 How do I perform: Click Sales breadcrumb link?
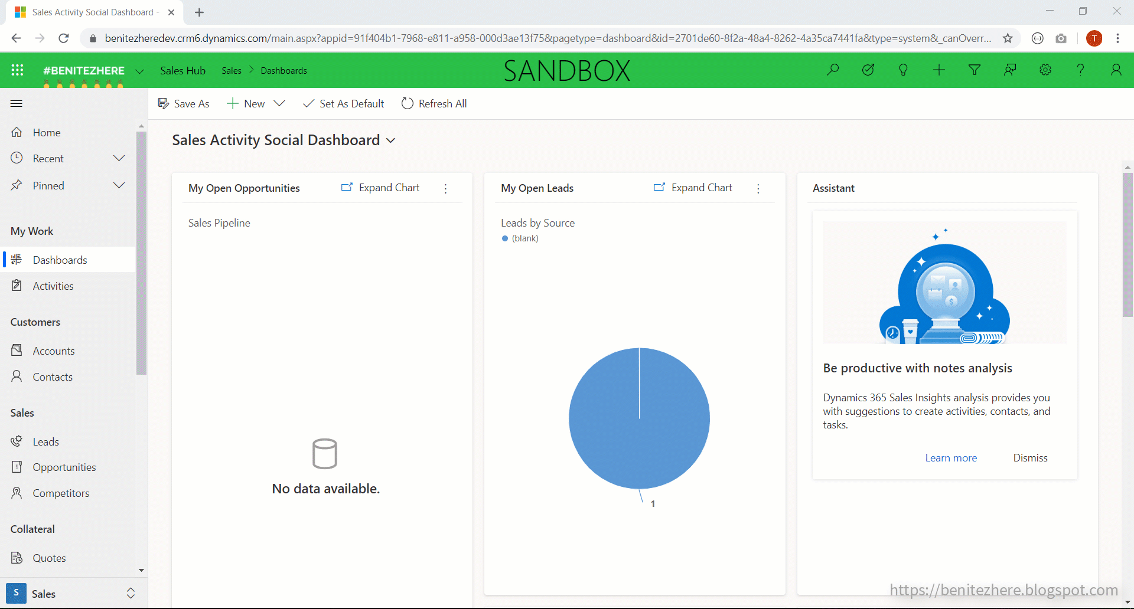232,71
